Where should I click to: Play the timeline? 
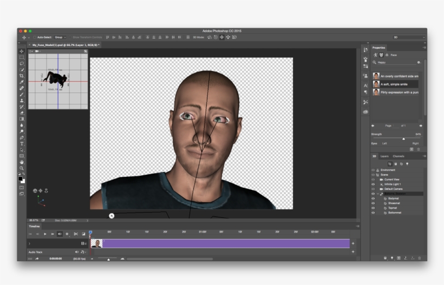[45, 234]
